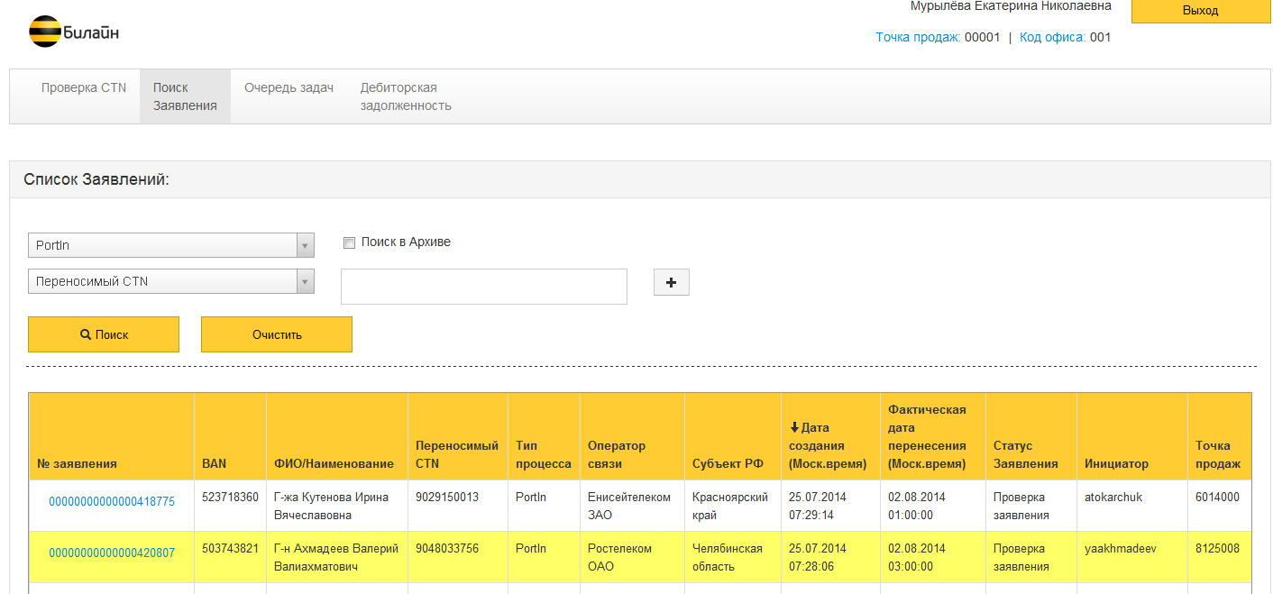Open the Проверка CTN tab

(x=84, y=87)
